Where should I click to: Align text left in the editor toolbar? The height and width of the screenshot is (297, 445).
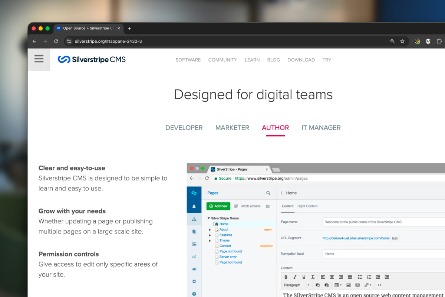pos(323,277)
